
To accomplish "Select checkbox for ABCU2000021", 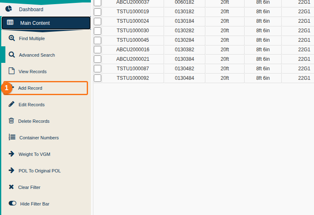I will [98, 59].
